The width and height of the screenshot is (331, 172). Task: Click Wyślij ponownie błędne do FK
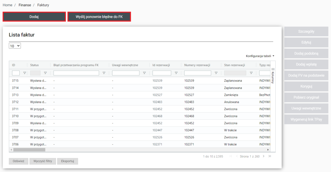(99, 16)
